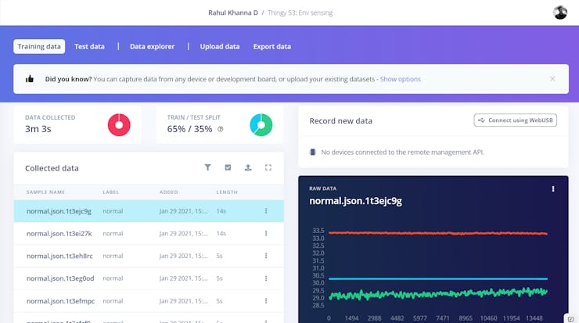Click the train/test split pie chart
The height and width of the screenshot is (323, 579).
[261, 125]
